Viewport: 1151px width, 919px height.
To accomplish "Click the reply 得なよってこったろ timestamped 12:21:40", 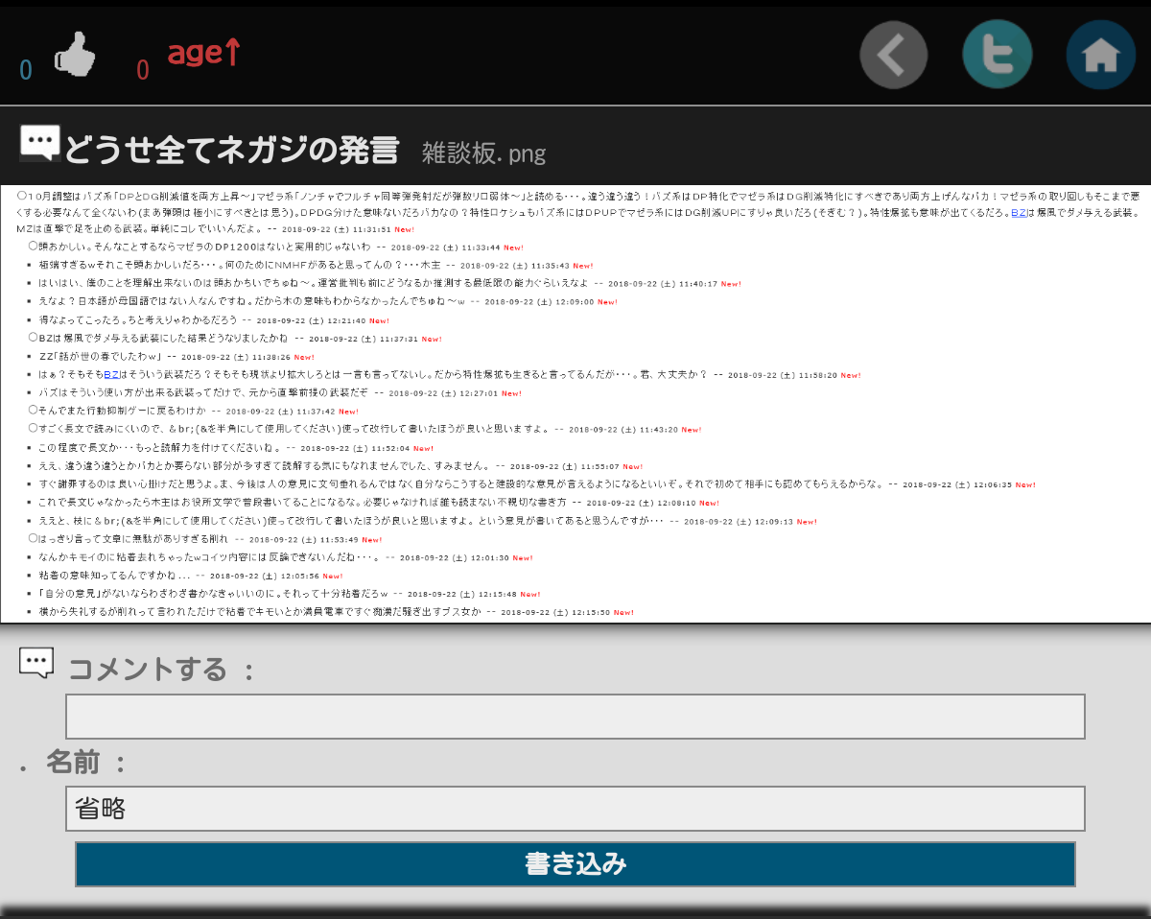I will pyautogui.click(x=214, y=319).
